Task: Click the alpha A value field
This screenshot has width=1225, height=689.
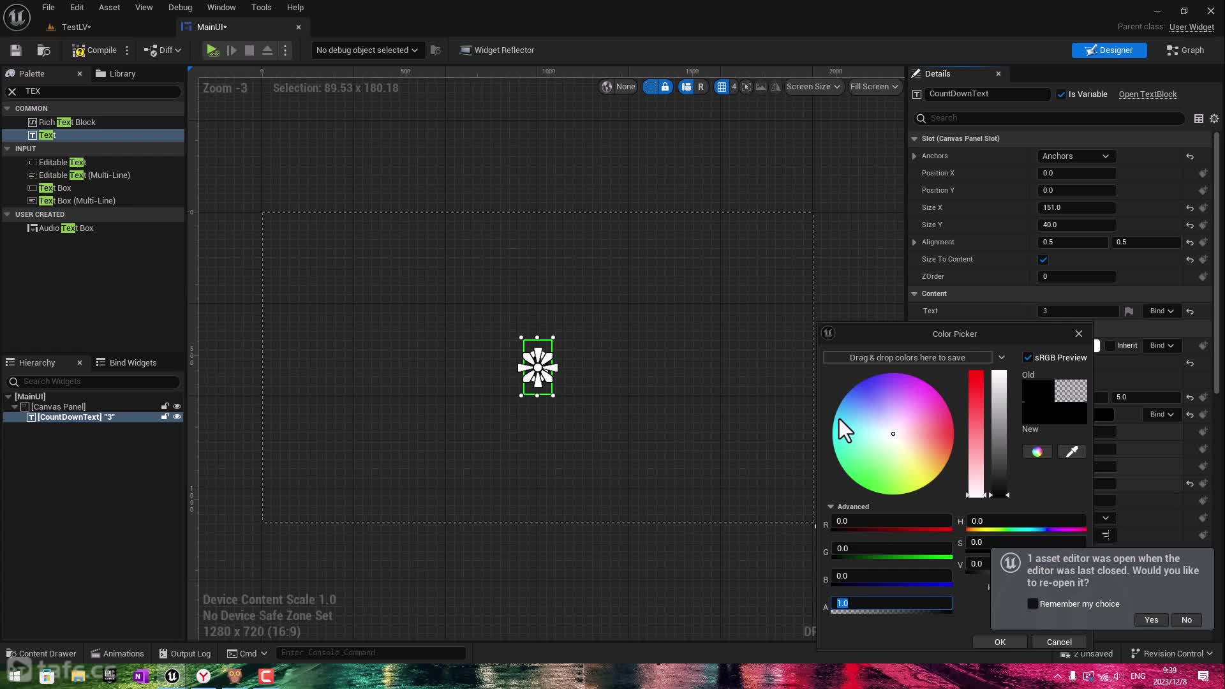Action: 891,603
